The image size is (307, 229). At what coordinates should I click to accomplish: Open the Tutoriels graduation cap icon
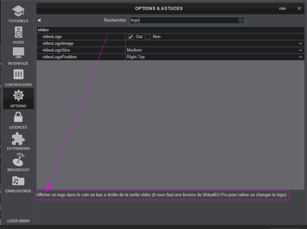(18, 11)
